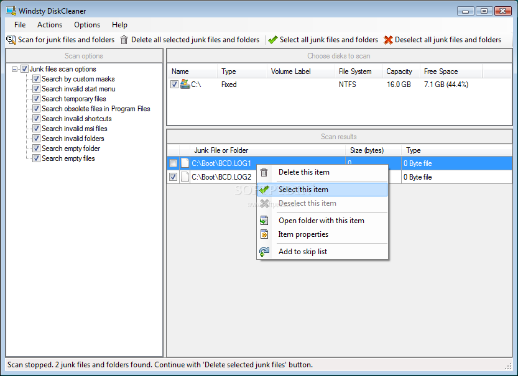
Task: Click the green checkmark select-all icon
Action: pyautogui.click(x=273, y=40)
